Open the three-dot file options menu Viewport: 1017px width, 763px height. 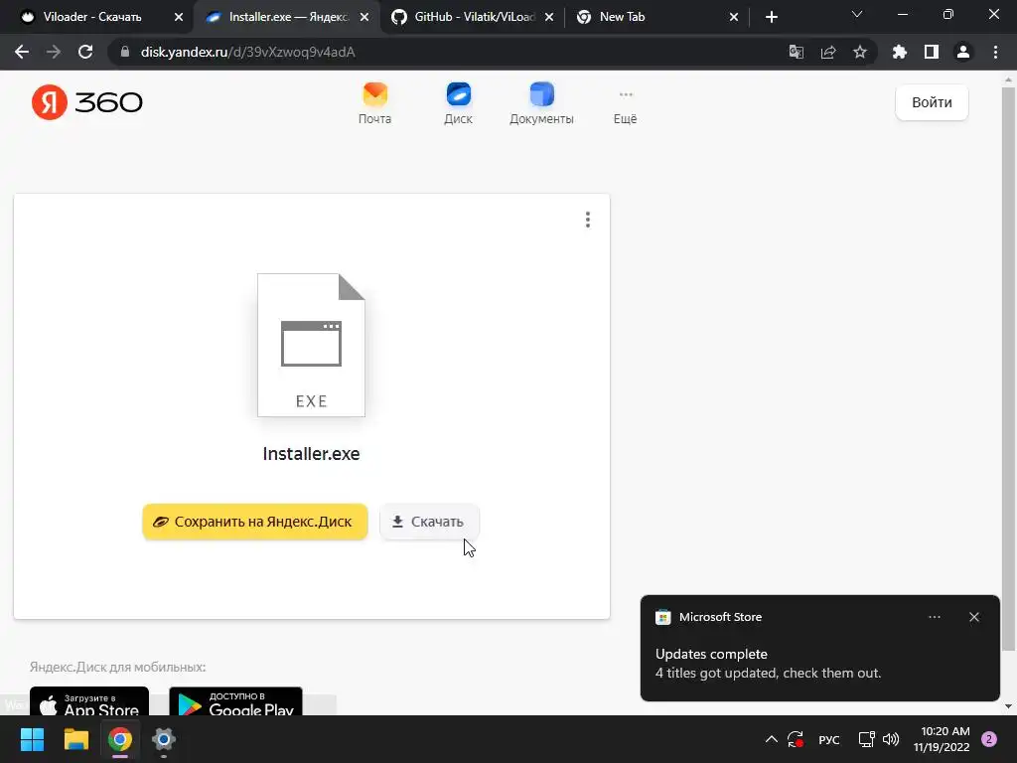pyautogui.click(x=588, y=220)
